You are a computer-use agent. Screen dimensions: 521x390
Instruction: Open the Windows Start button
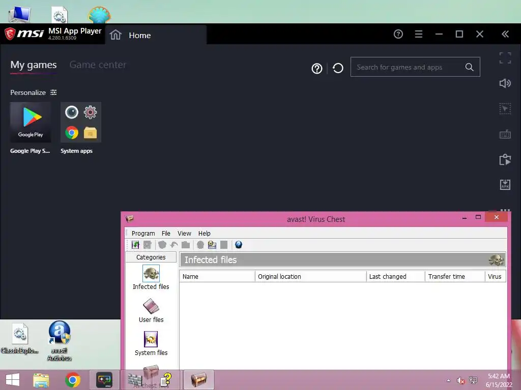13,380
